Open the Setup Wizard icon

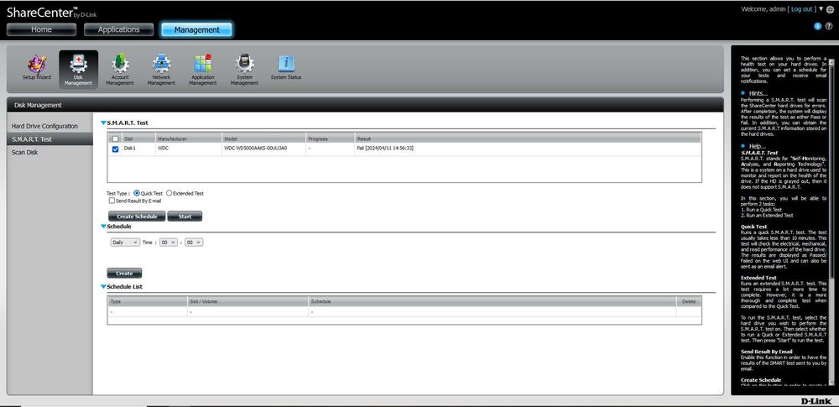coord(37,68)
